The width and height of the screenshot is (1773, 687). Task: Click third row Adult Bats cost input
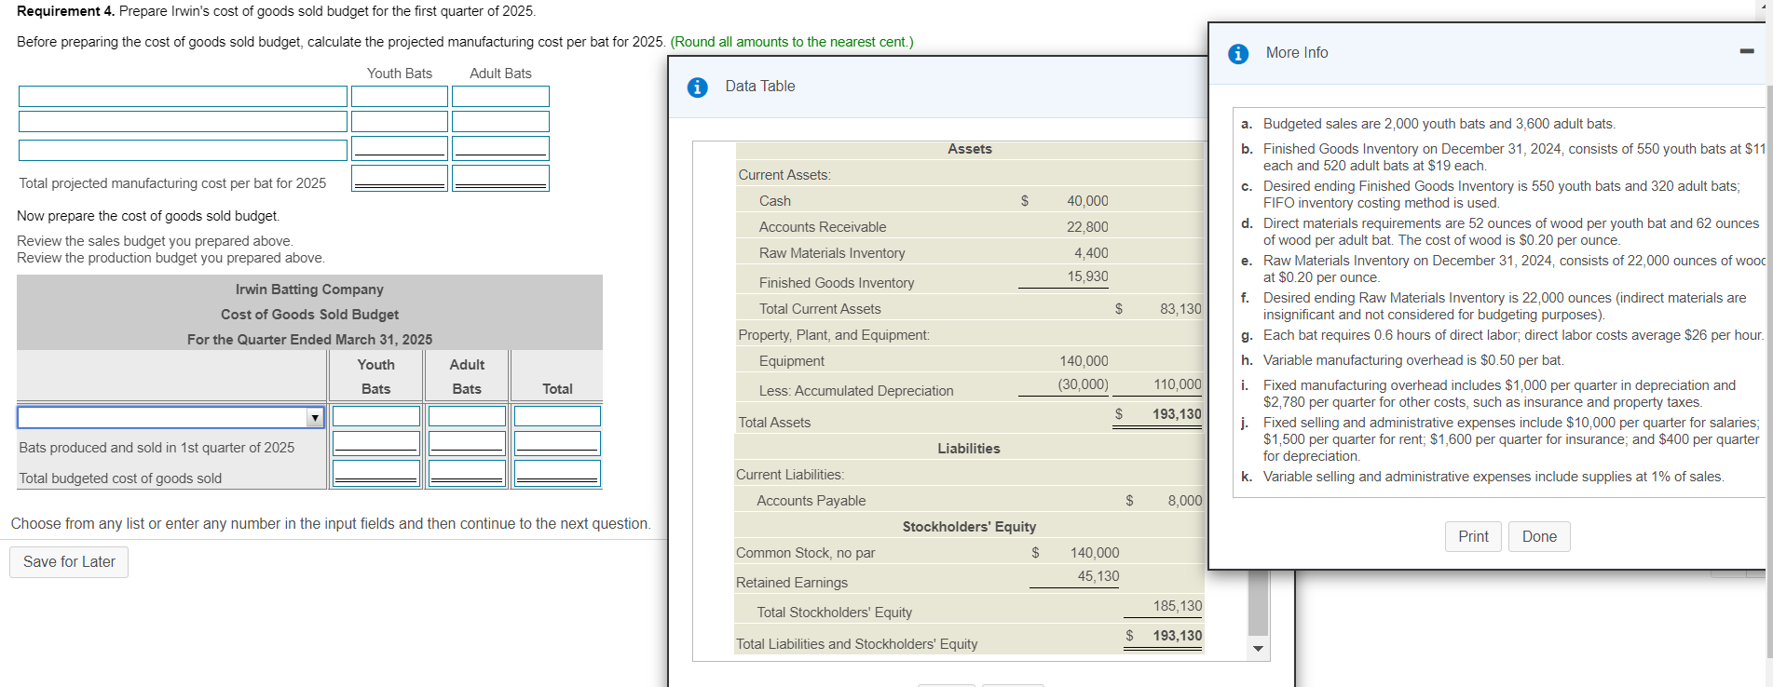[x=500, y=149]
